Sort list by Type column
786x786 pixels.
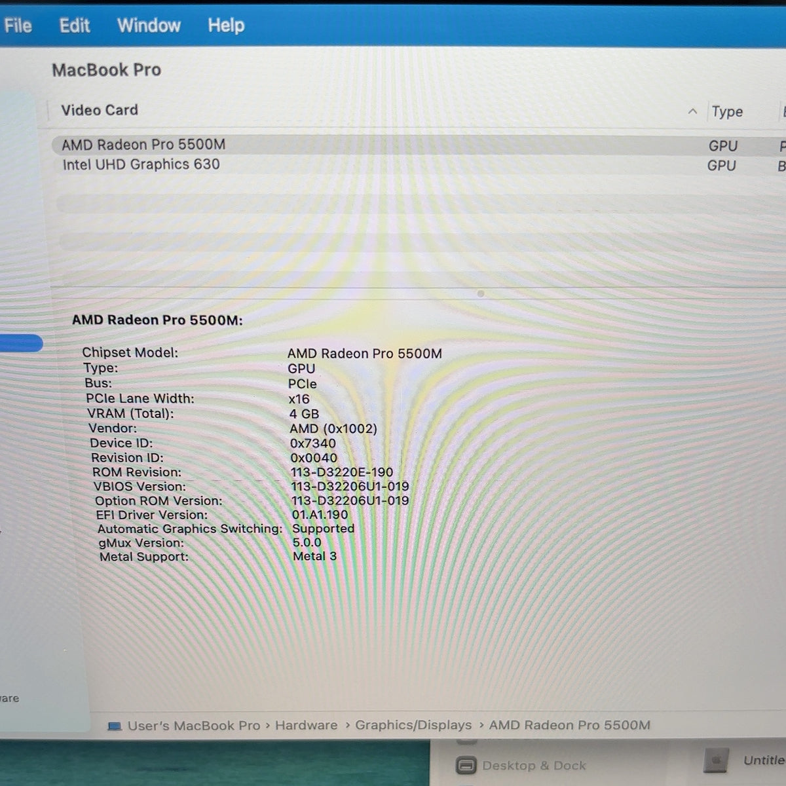click(727, 112)
